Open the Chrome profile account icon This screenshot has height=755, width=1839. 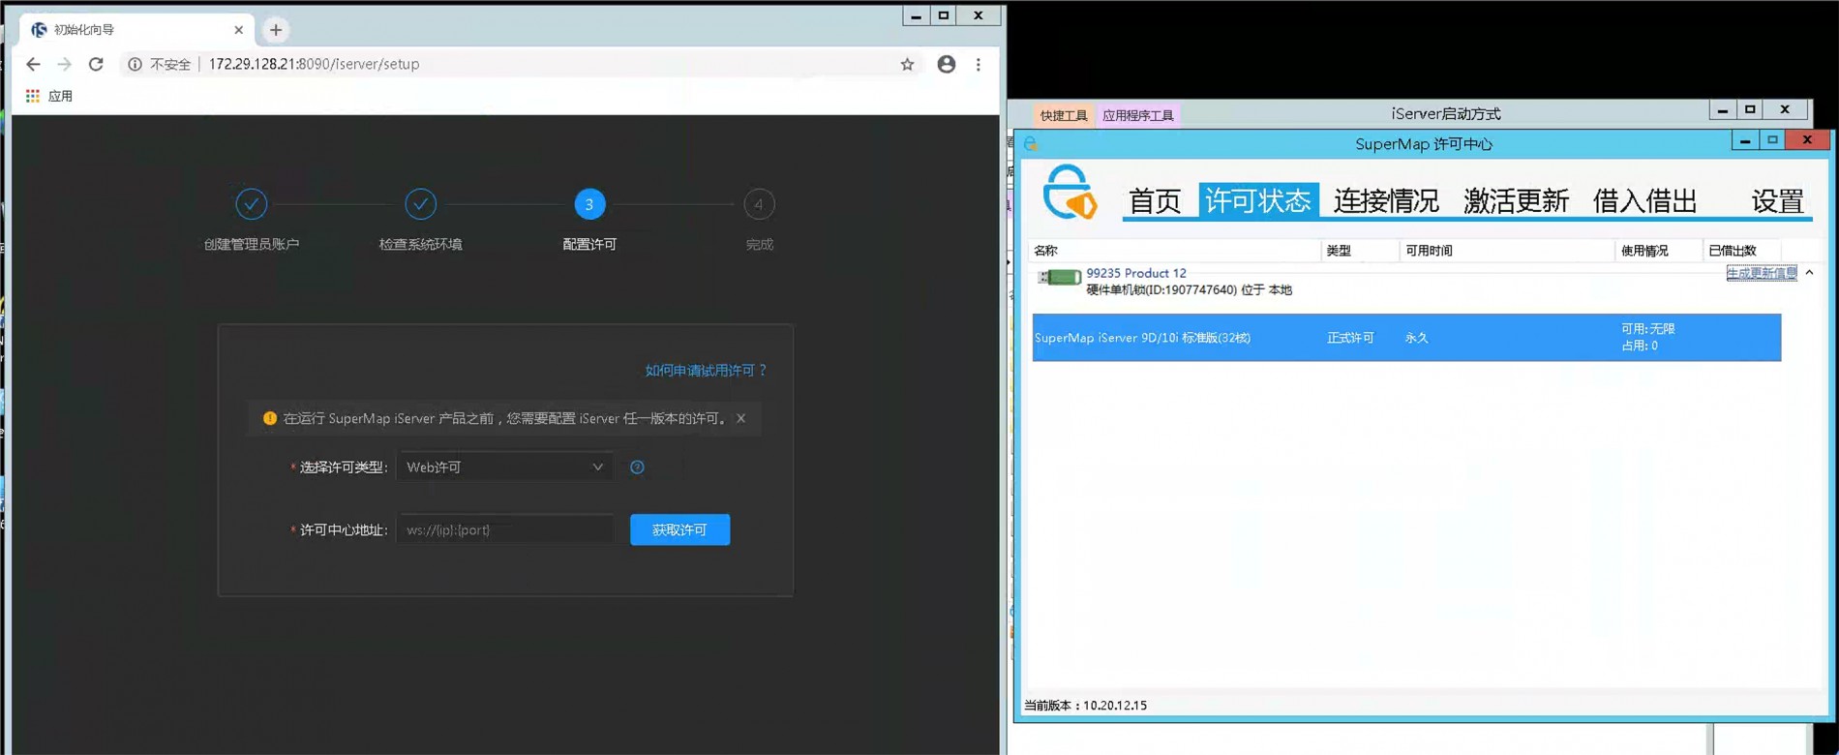[x=947, y=64]
